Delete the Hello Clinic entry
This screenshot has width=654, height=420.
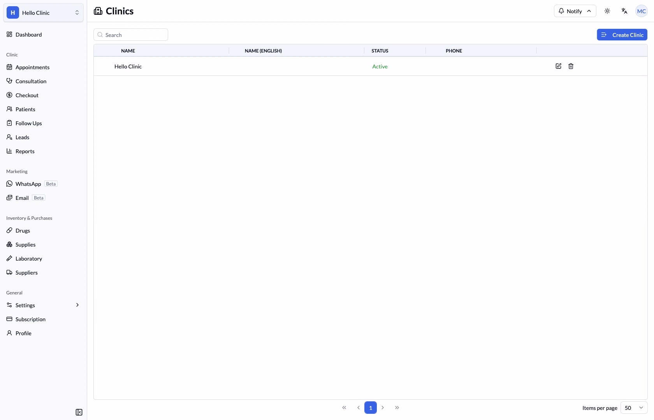[571, 66]
